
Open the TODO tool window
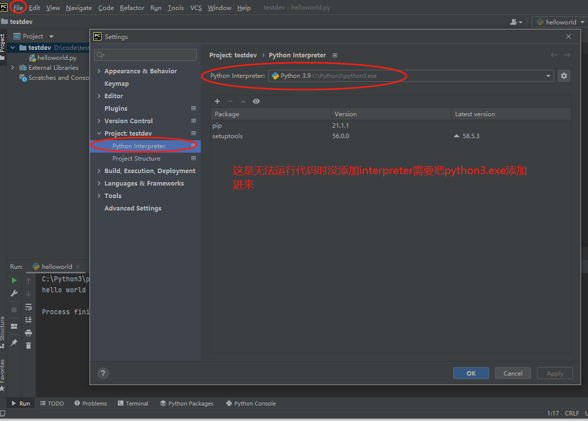[52, 404]
